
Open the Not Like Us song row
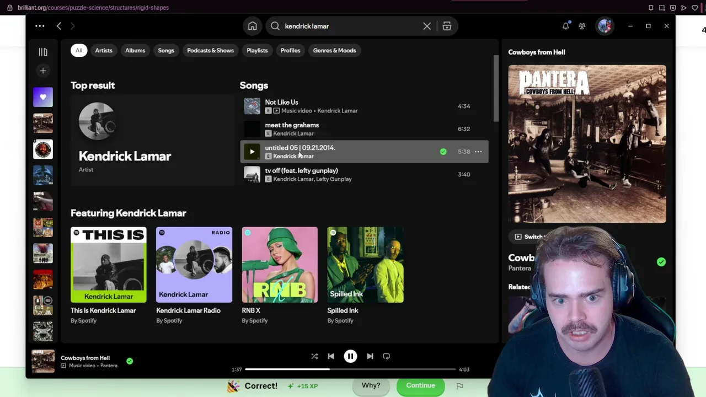[364, 106]
